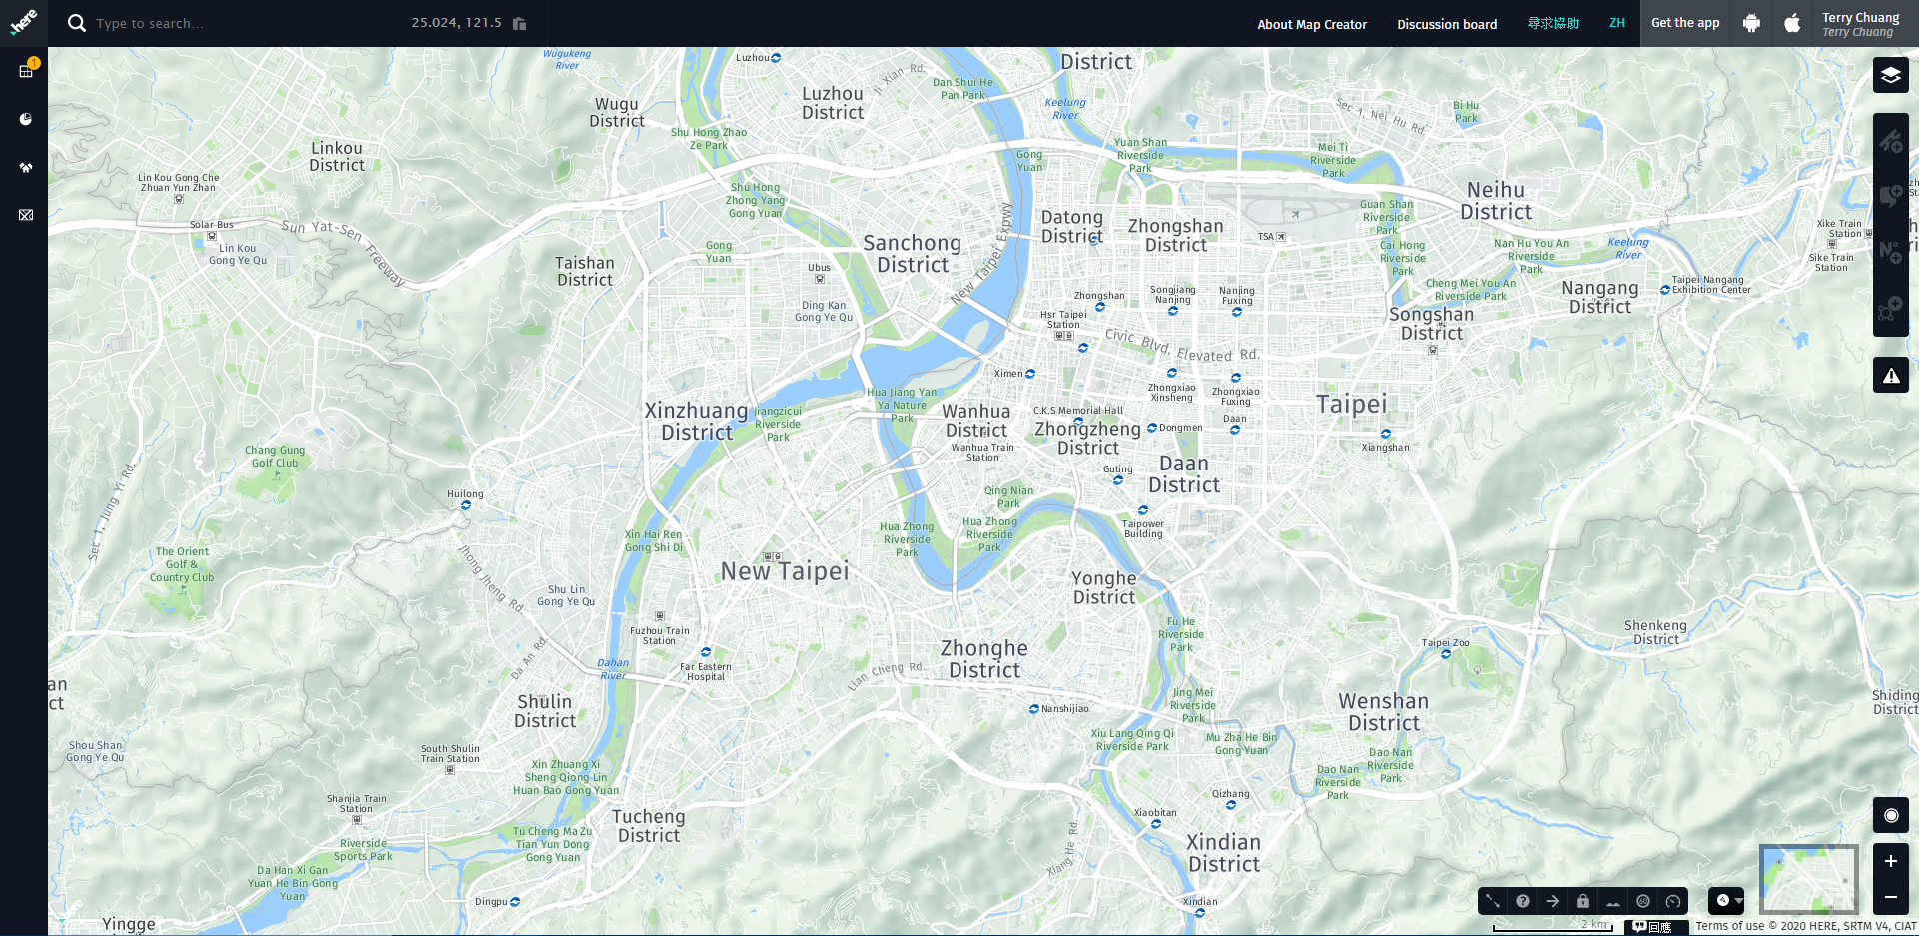Select the add place tool
The image size is (1919, 936).
click(1890, 196)
